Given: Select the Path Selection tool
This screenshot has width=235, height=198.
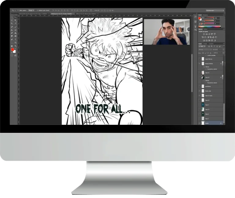Looking at the screenshot, I should tap(12, 43).
